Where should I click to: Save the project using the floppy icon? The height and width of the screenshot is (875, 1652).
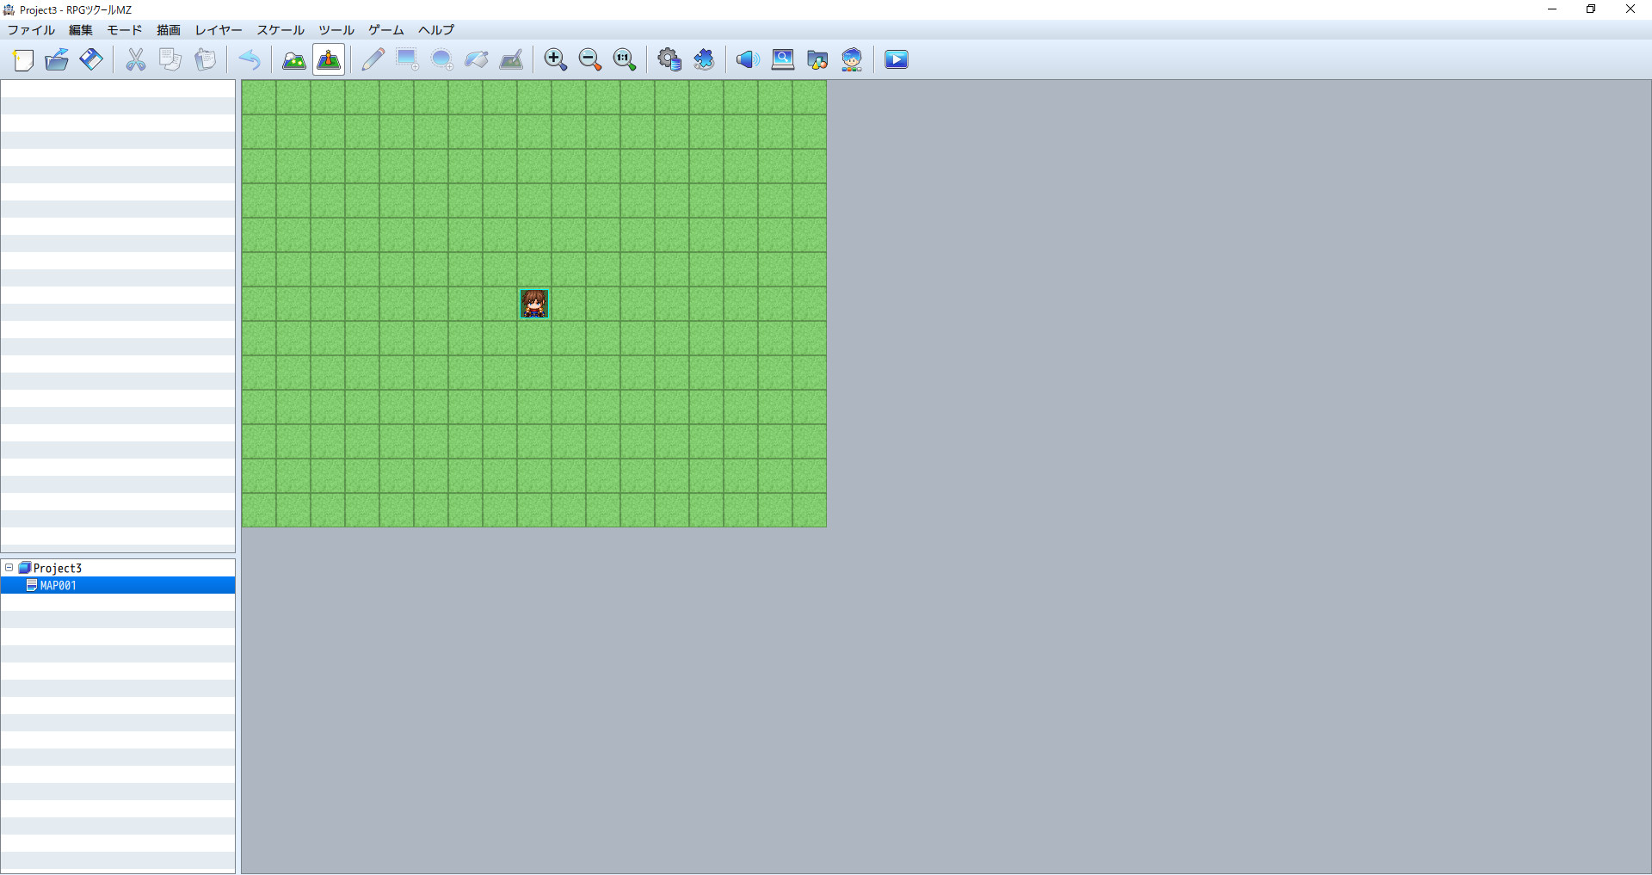pos(91,59)
